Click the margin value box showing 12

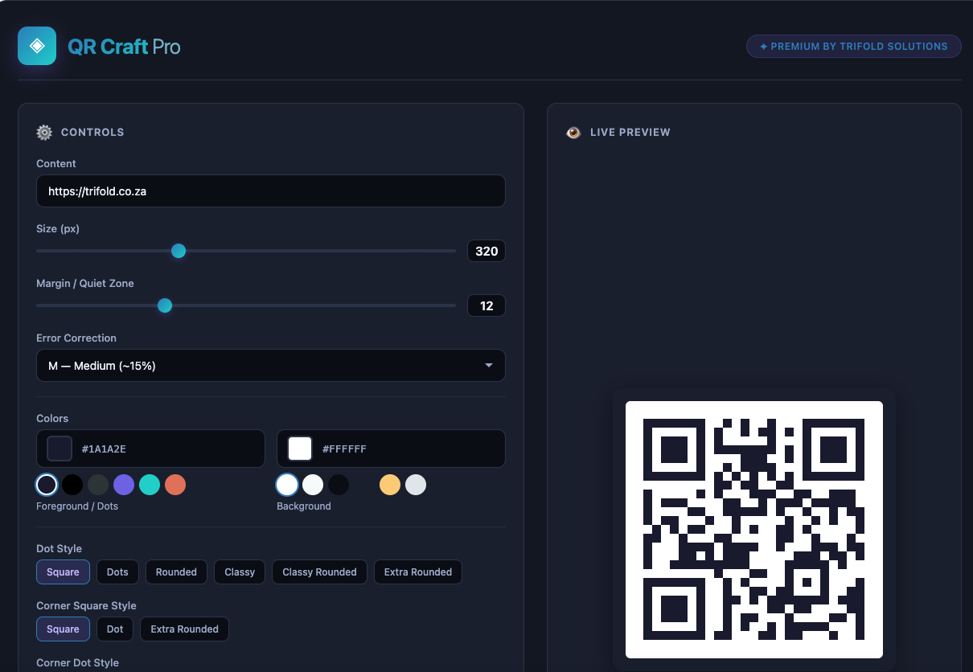tap(486, 305)
